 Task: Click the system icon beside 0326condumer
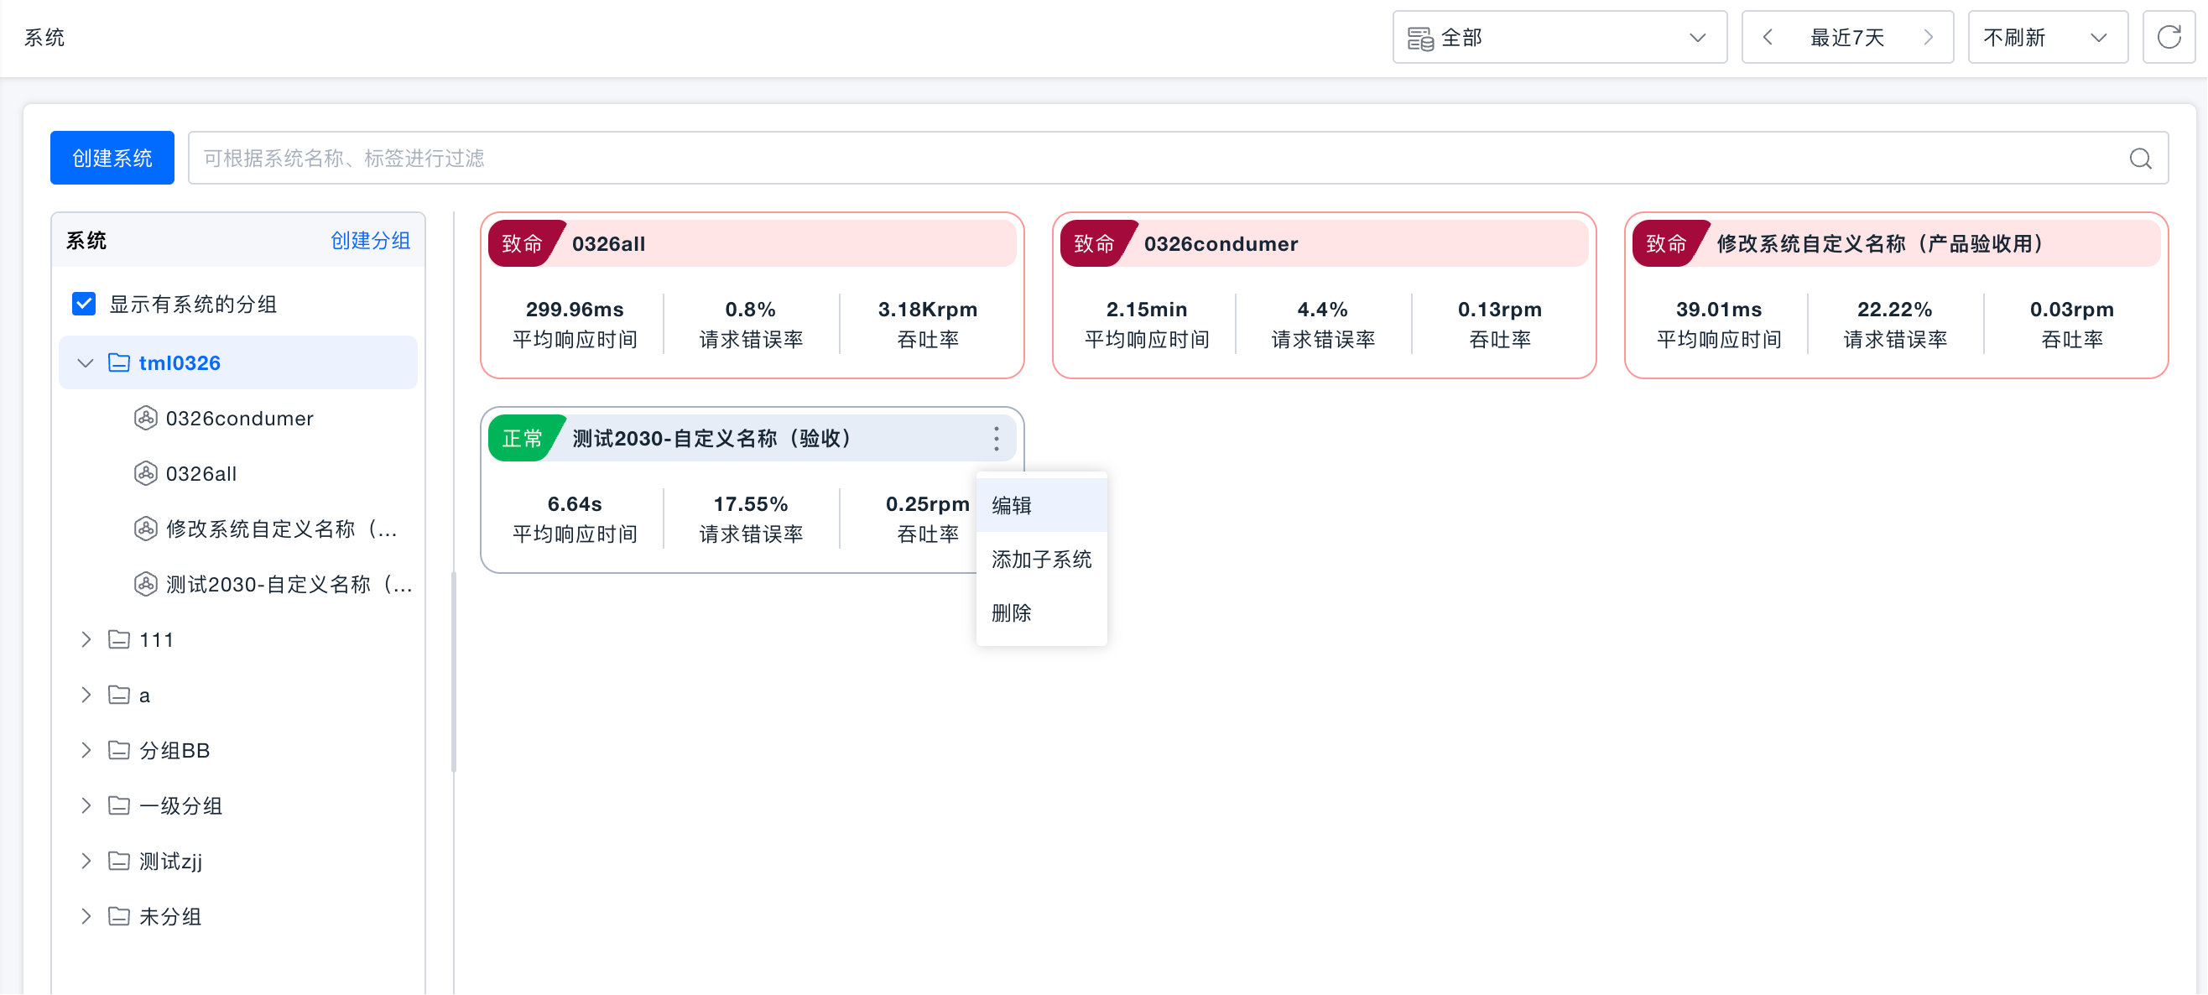[x=146, y=419]
